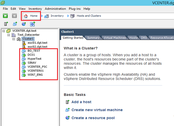Click the esxi02.dgt.test host warning icon
174x126 pixels.
click(x=24, y=47)
